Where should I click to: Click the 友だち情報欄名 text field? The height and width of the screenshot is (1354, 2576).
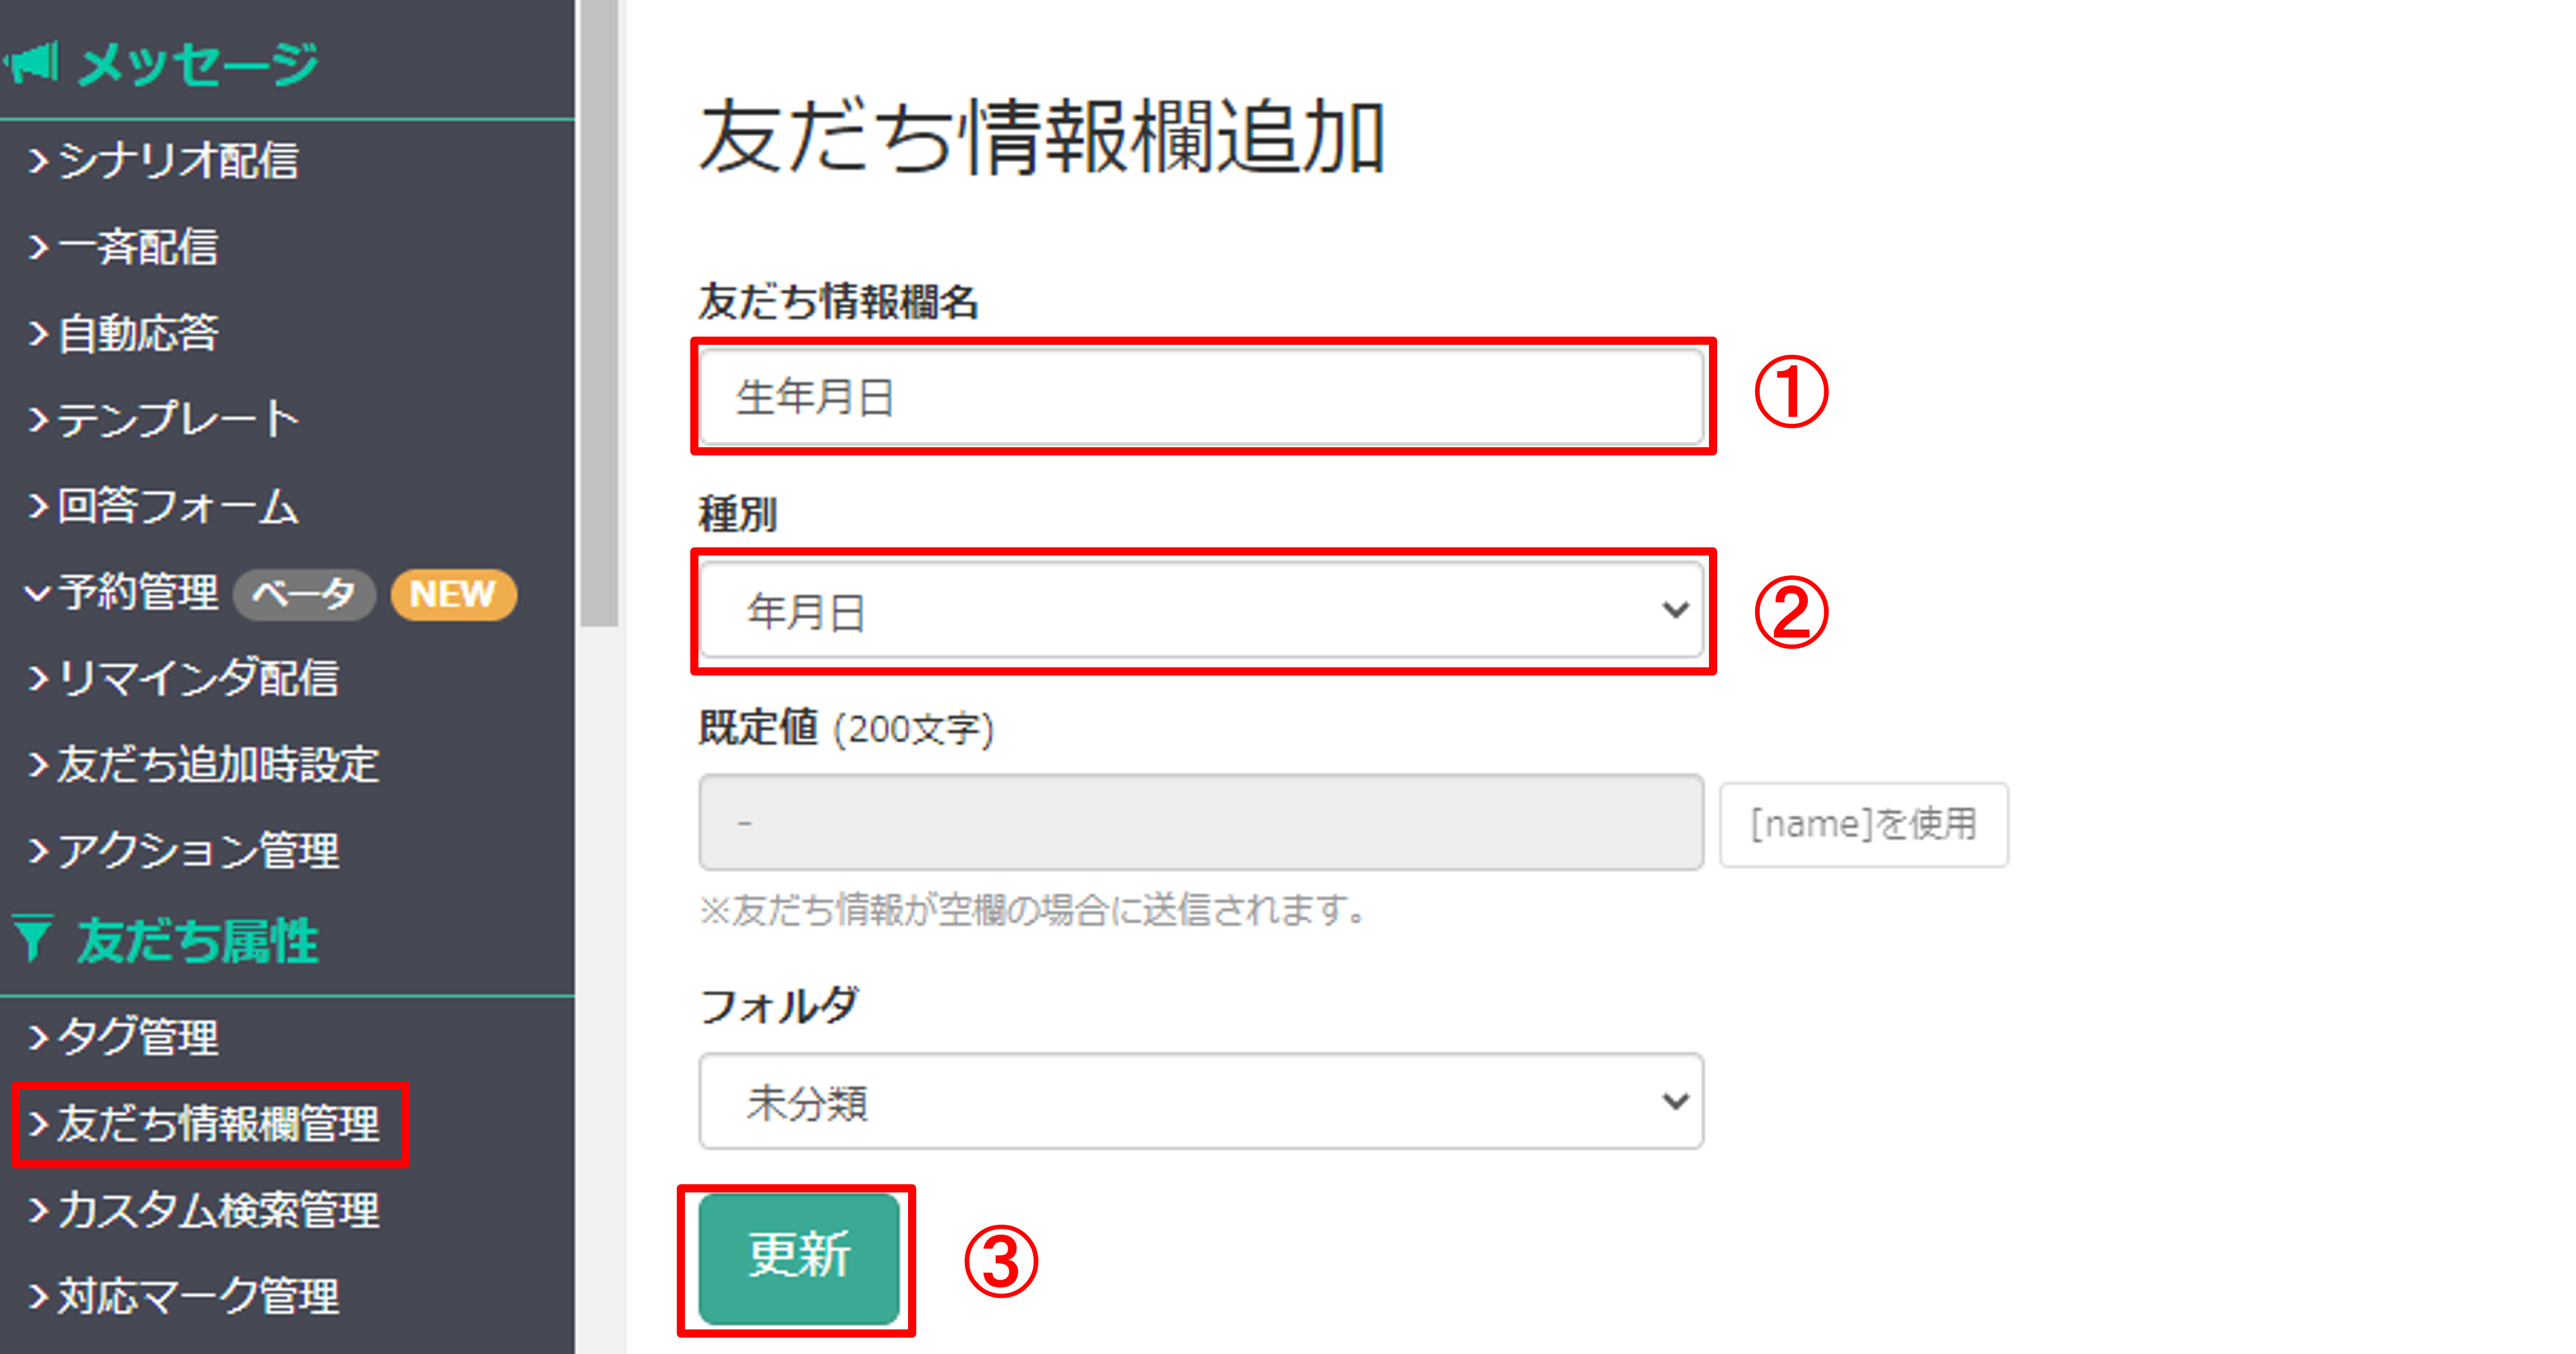pos(1201,397)
